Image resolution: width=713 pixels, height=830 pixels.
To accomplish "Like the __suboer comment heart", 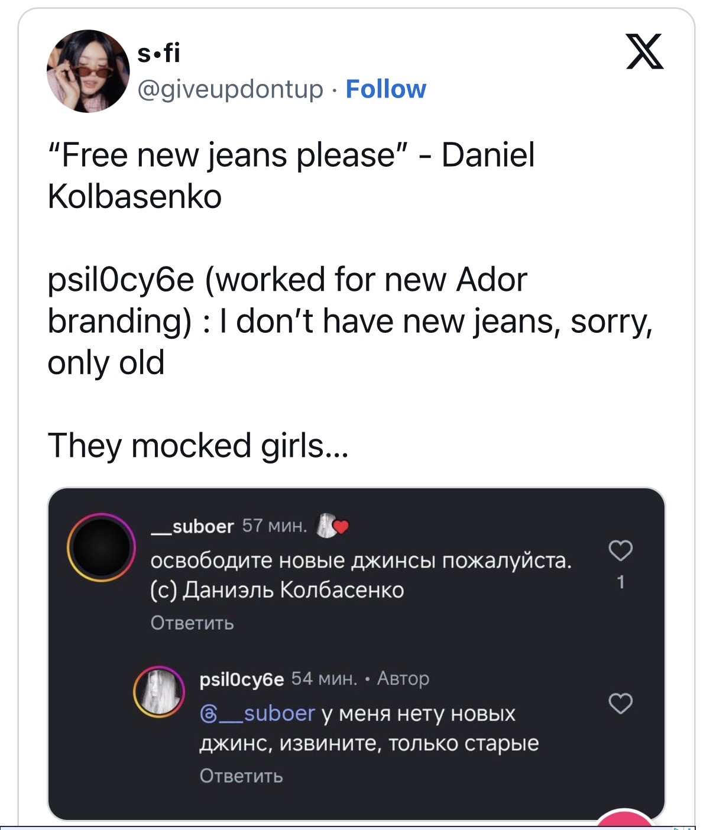I will [620, 550].
